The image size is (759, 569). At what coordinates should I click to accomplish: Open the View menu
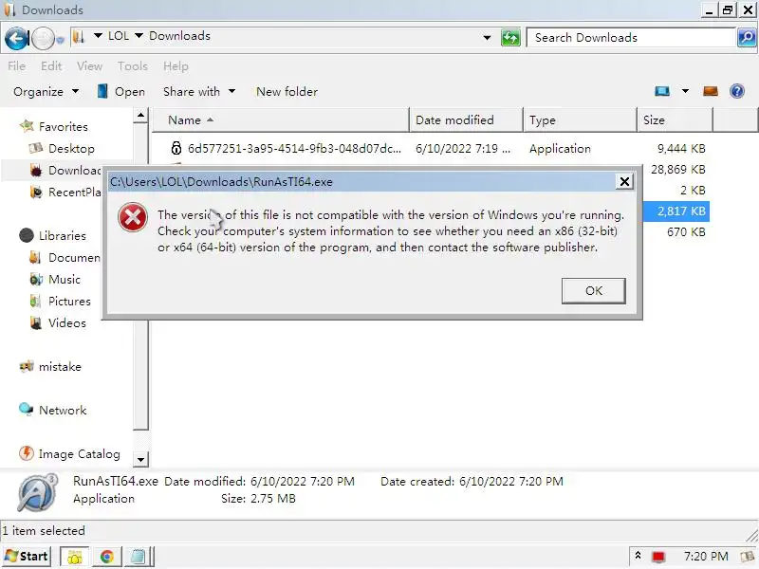tap(89, 65)
